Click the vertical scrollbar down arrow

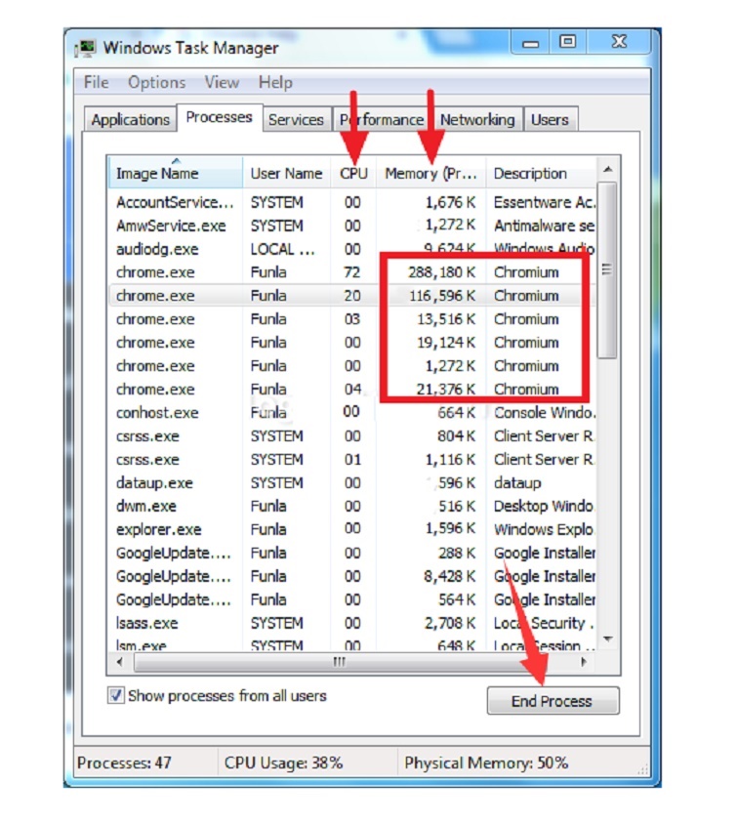[607, 639]
